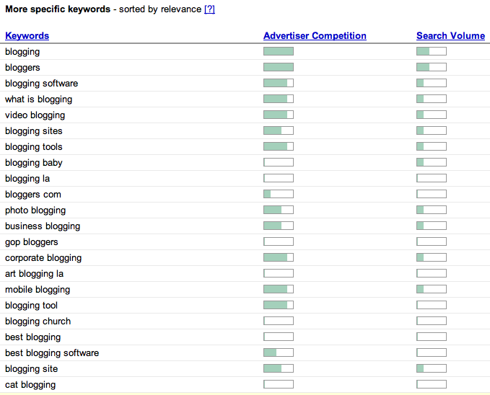Click keyword 'photo blogging'

pos(35,210)
